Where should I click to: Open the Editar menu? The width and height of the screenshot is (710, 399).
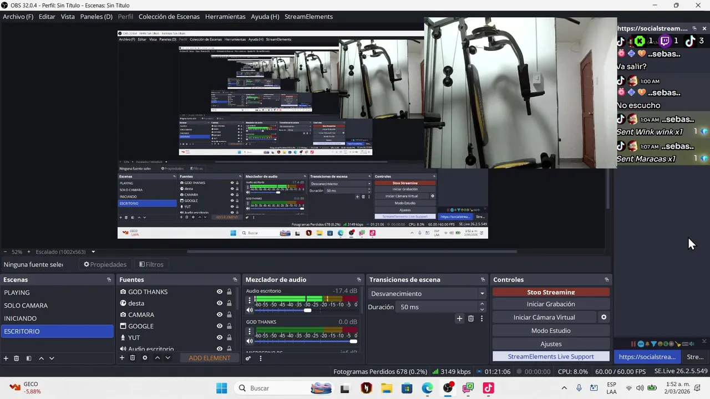coord(47,17)
